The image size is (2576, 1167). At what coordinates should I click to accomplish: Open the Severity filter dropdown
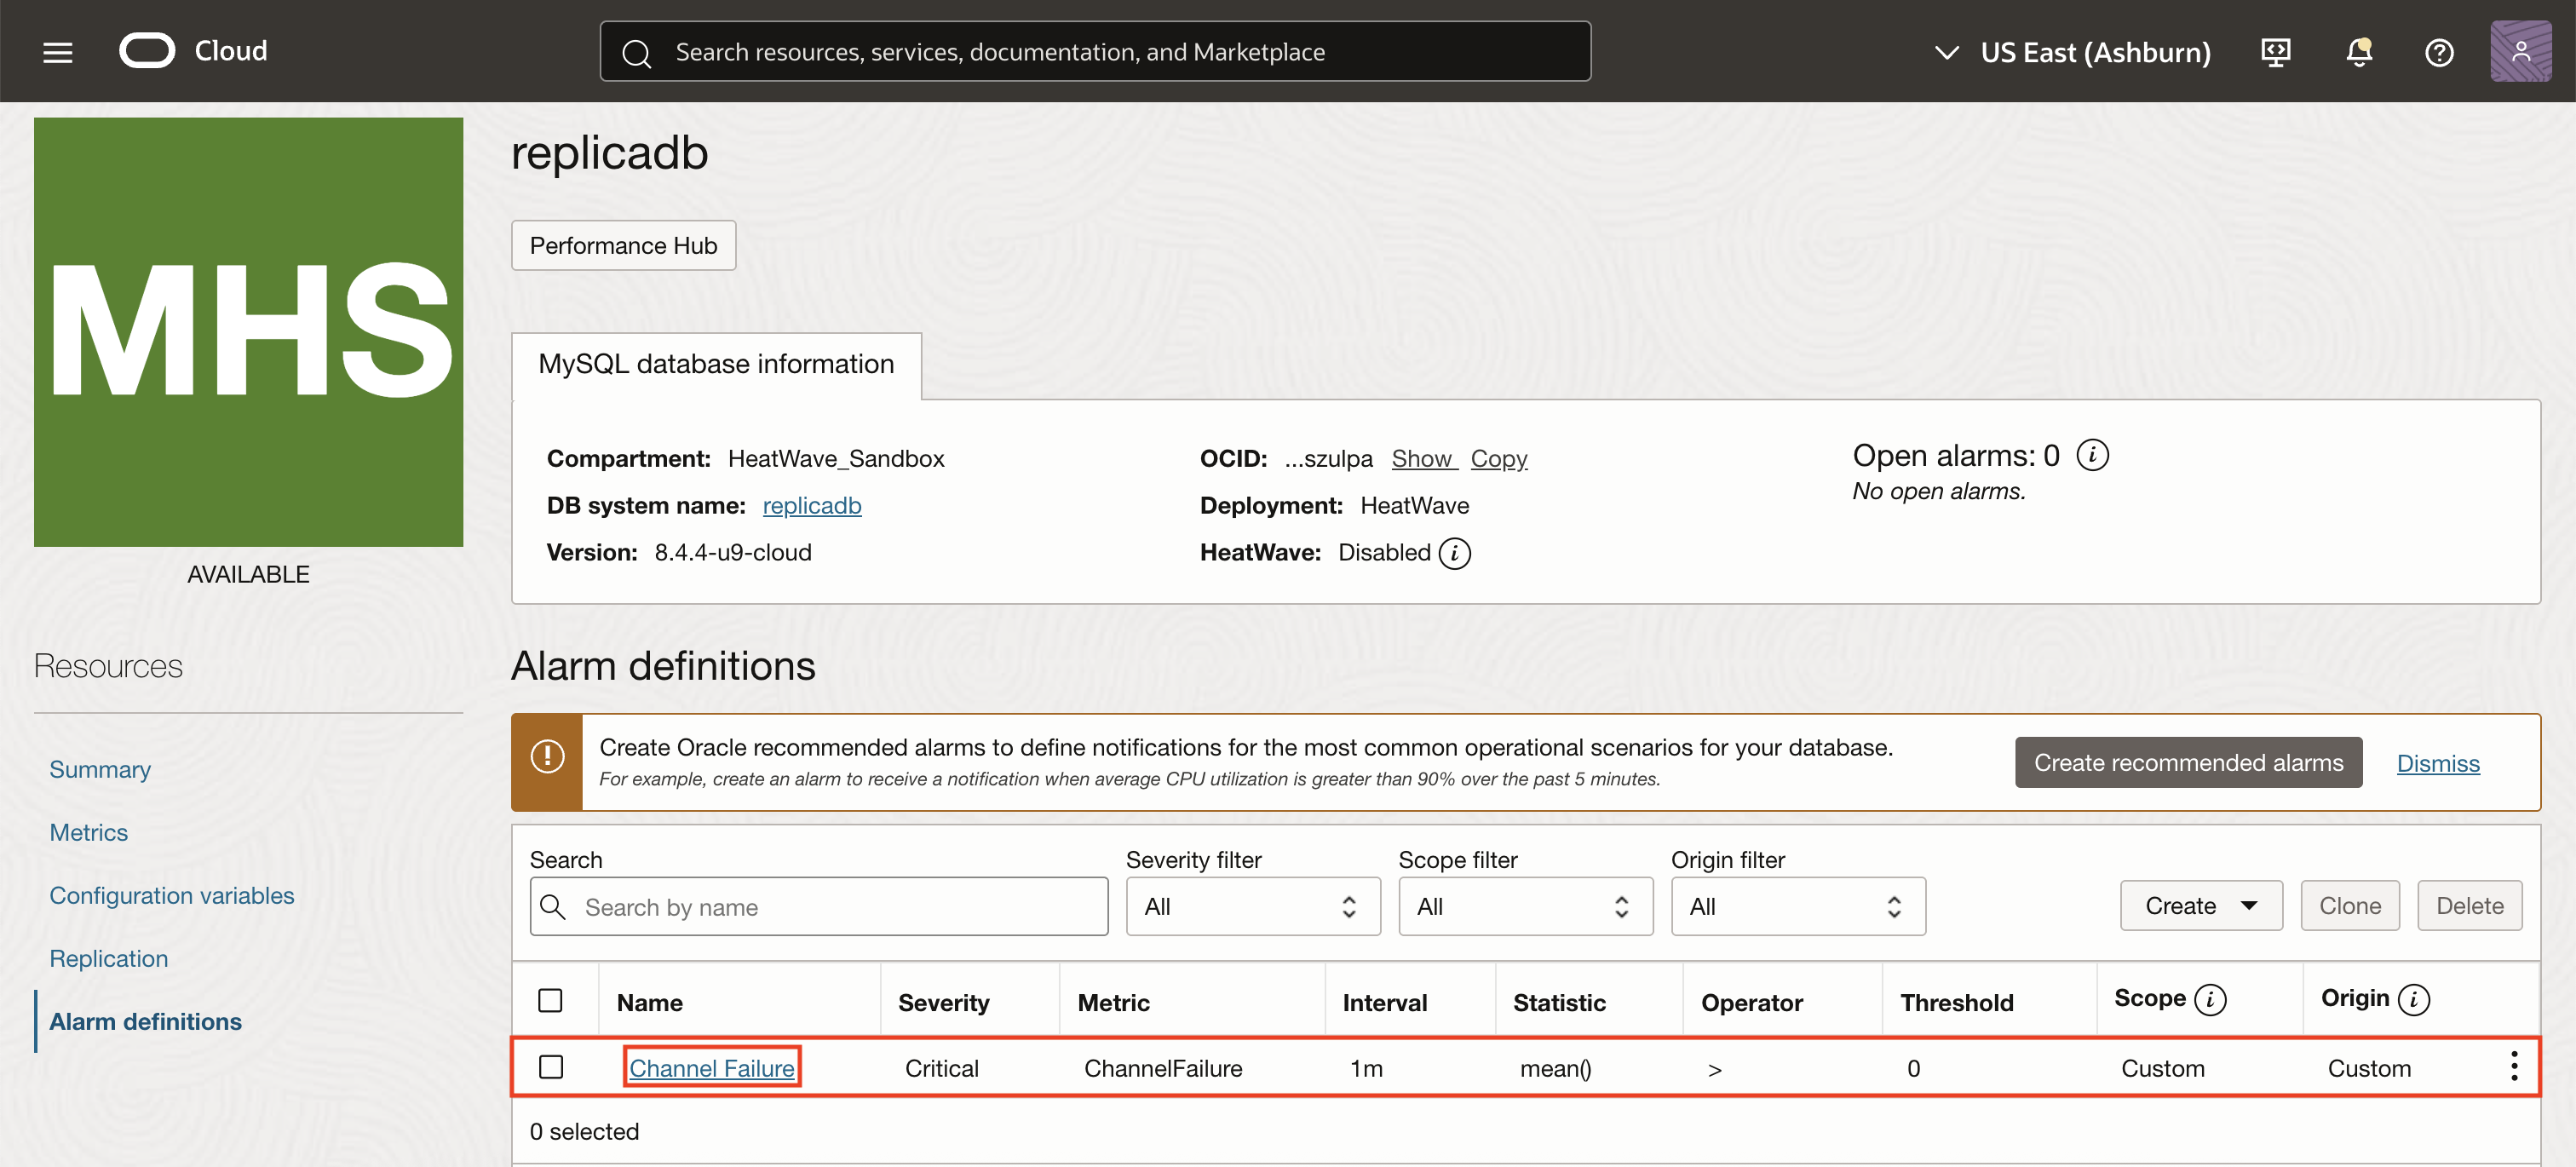(x=1253, y=906)
